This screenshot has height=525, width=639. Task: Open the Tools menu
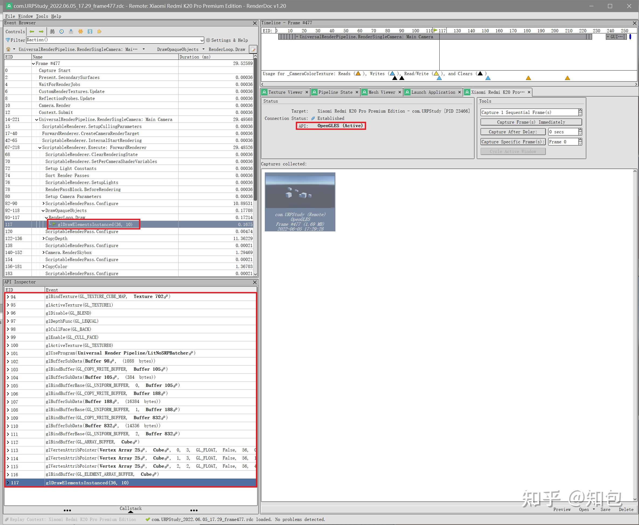click(42, 16)
